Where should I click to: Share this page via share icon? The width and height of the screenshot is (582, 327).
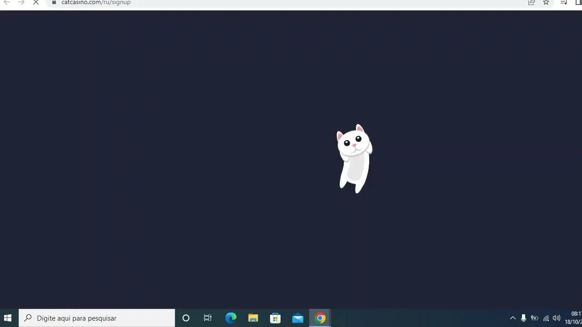(x=531, y=3)
